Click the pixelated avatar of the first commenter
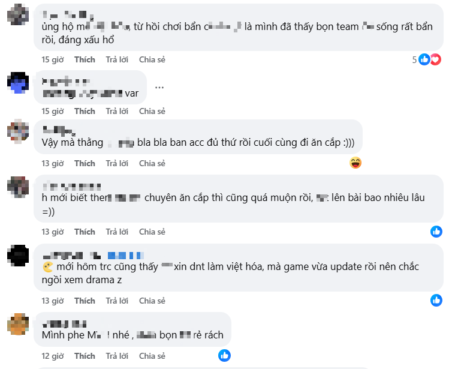 point(18,14)
